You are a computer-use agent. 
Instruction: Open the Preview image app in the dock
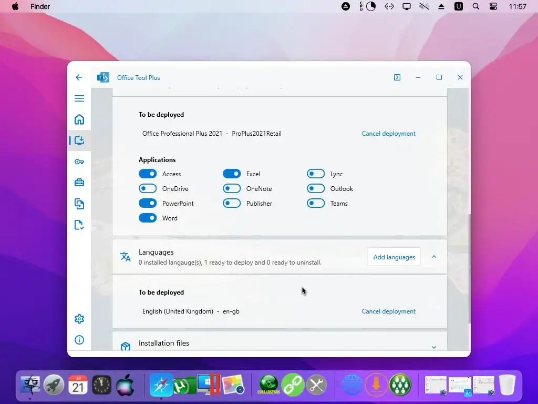click(233, 385)
